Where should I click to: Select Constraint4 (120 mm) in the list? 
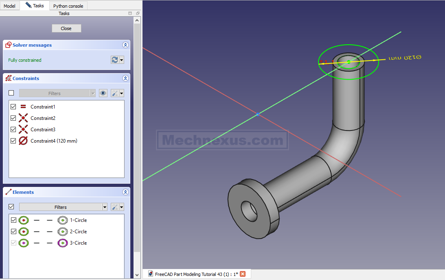coord(54,141)
